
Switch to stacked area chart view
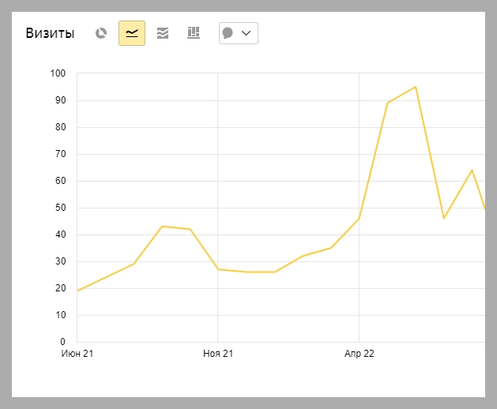pos(163,33)
